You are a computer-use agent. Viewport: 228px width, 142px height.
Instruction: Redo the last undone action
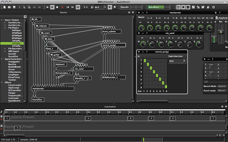tap(39, 7)
